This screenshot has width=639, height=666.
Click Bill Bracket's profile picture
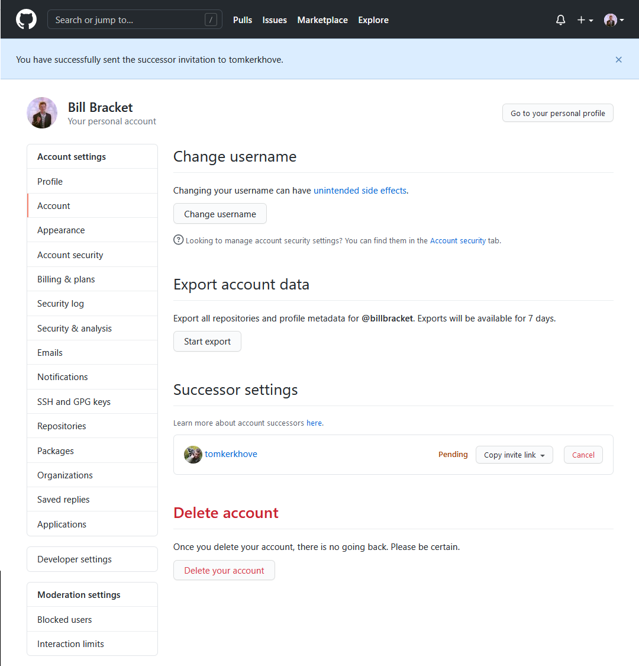click(42, 112)
